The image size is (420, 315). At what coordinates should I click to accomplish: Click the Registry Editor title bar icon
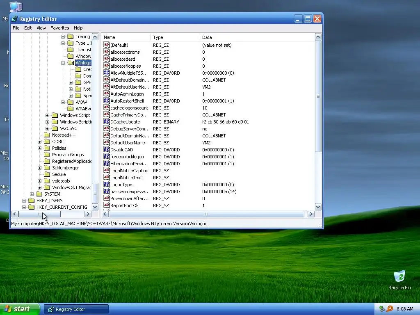[x=14, y=19]
